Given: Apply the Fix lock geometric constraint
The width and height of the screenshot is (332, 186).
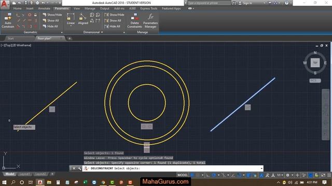Looking at the screenshot, I should tap(35, 15).
